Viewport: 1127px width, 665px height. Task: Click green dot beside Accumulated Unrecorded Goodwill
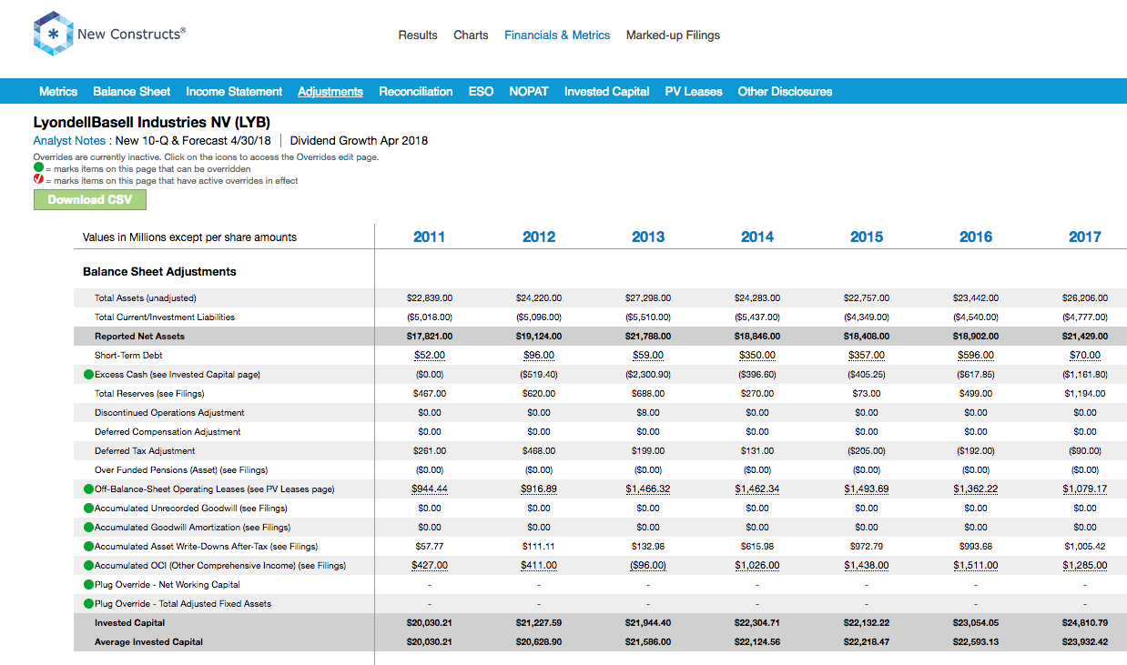pos(88,509)
